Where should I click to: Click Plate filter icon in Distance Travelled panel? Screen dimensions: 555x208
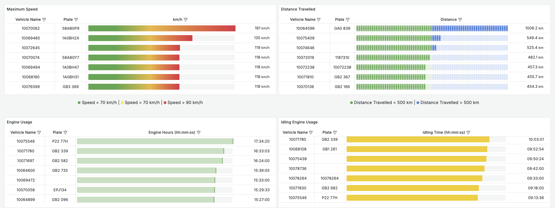click(348, 20)
